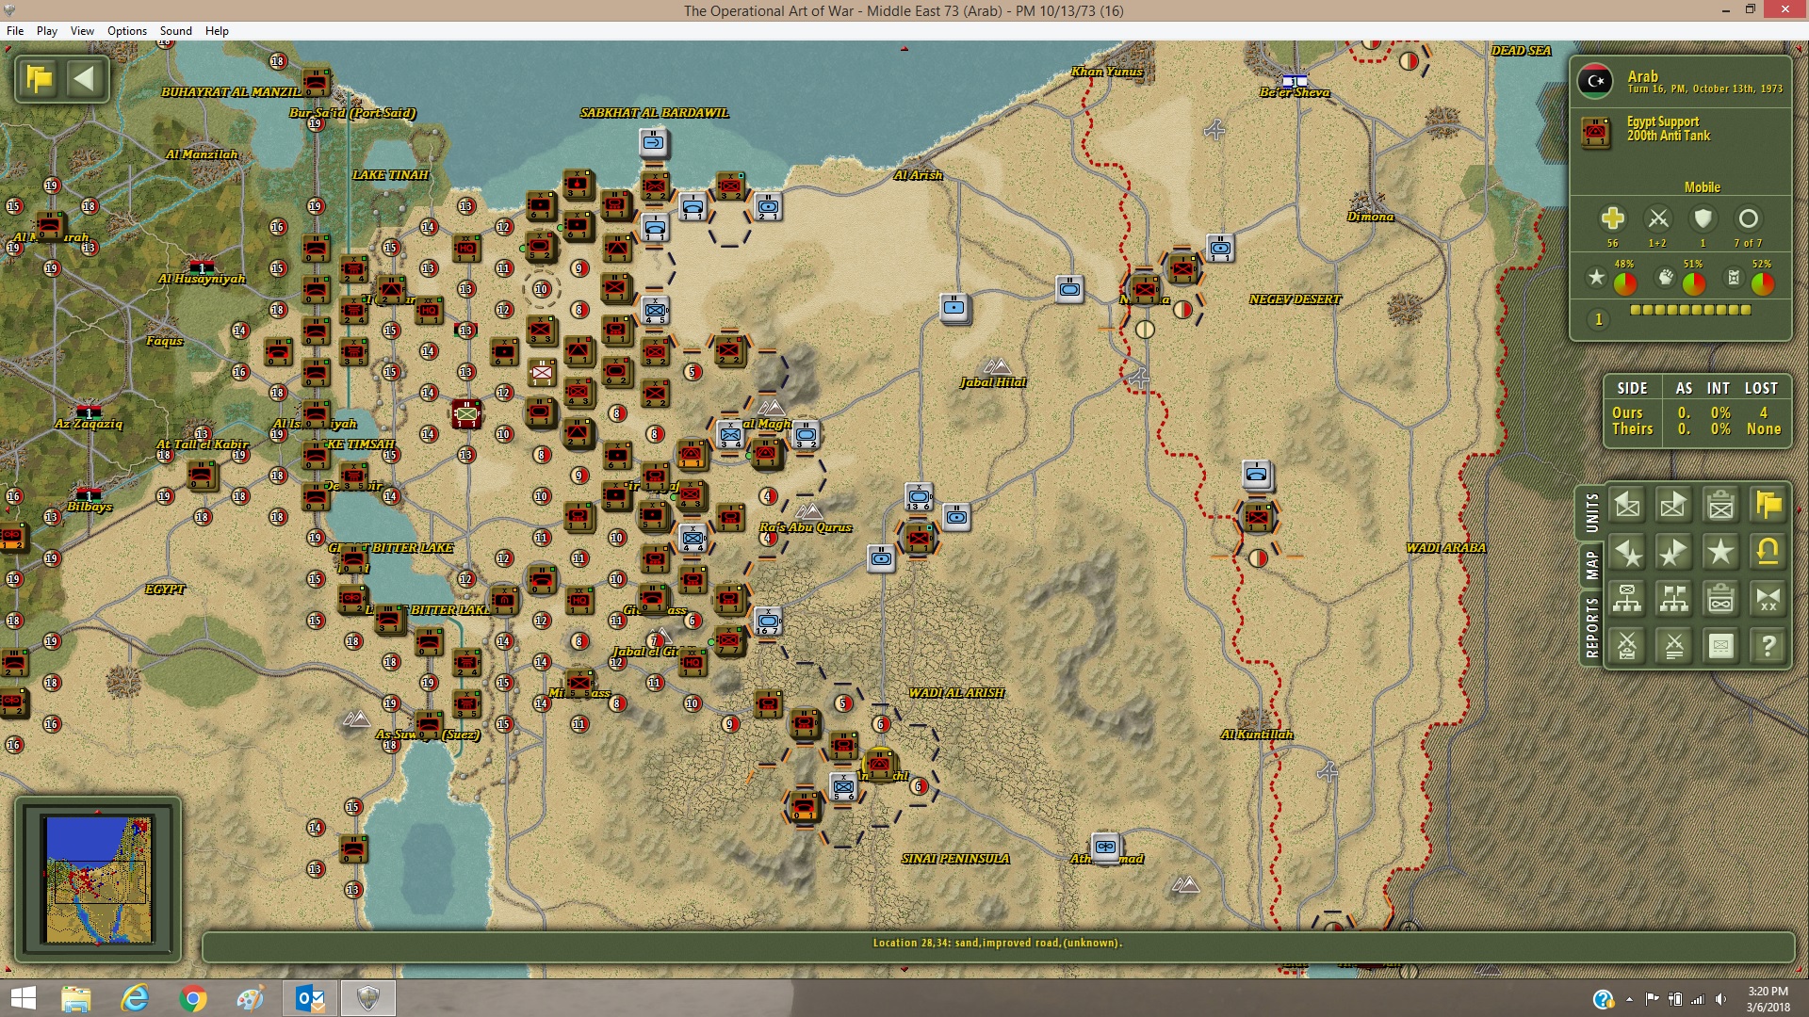This screenshot has width=1809, height=1017.
Task: Click the yellow flags end turn icon
Action: point(1768,506)
